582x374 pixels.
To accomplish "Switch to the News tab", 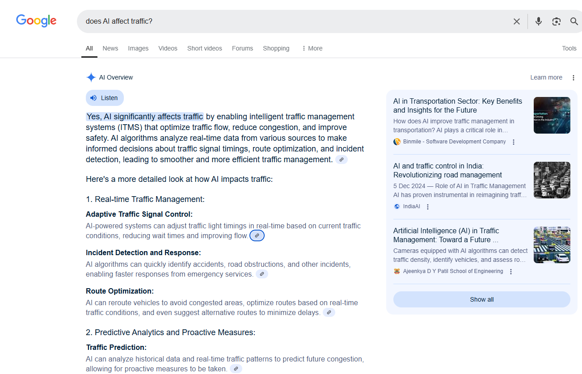I will (x=110, y=48).
